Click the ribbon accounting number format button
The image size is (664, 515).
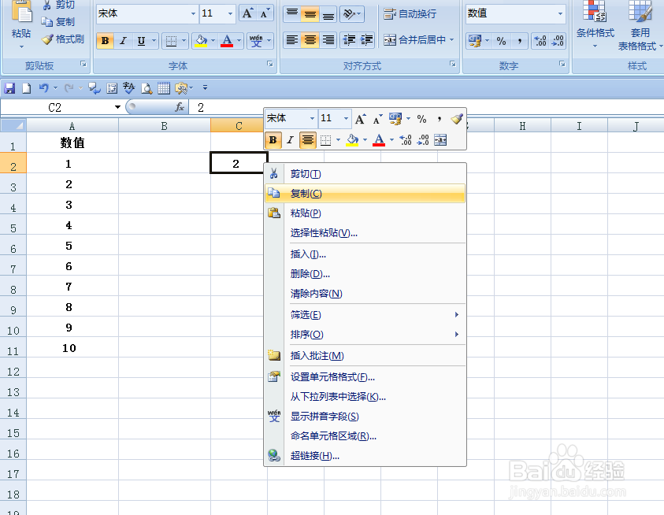point(475,41)
